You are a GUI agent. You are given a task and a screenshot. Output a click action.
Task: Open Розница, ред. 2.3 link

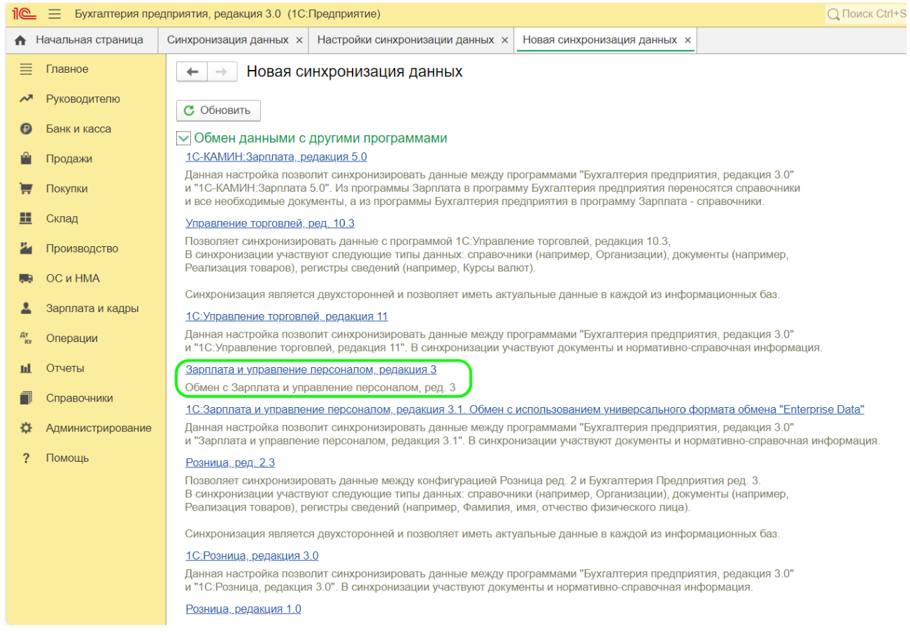coord(230,462)
